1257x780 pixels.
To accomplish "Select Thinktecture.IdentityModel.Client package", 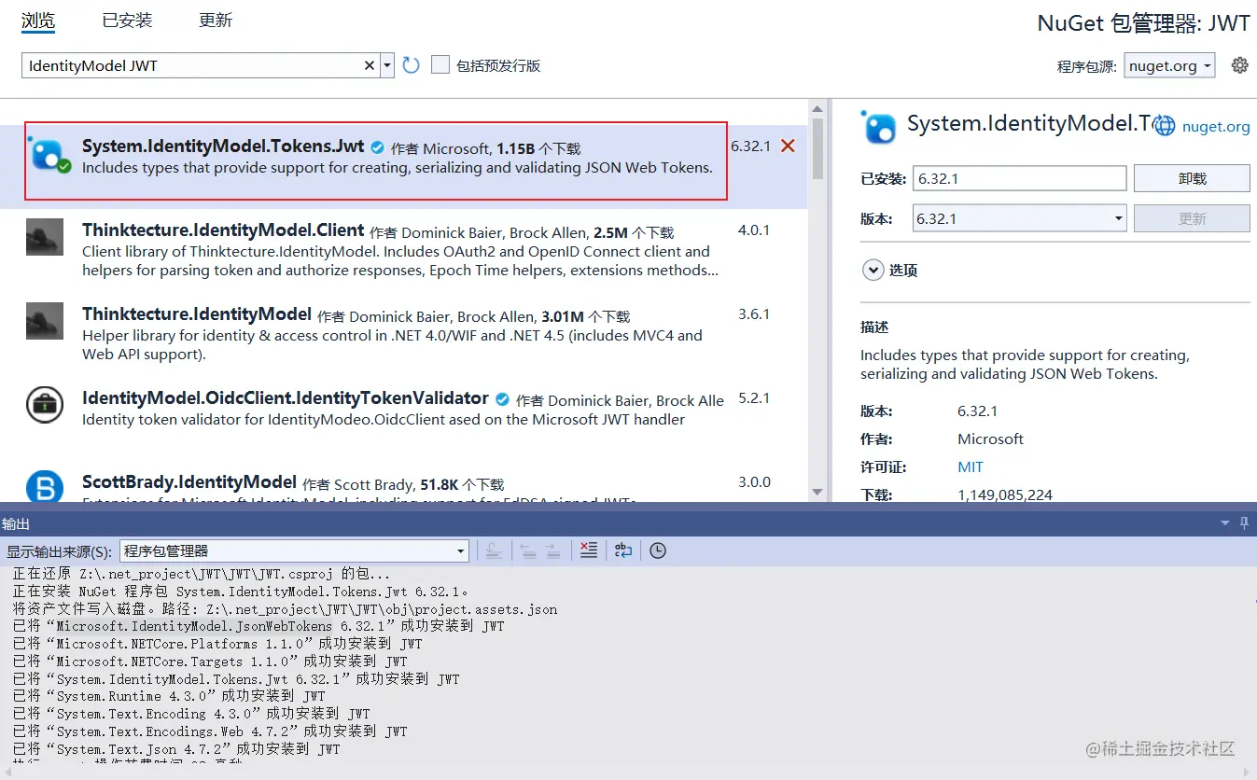I will [x=403, y=250].
